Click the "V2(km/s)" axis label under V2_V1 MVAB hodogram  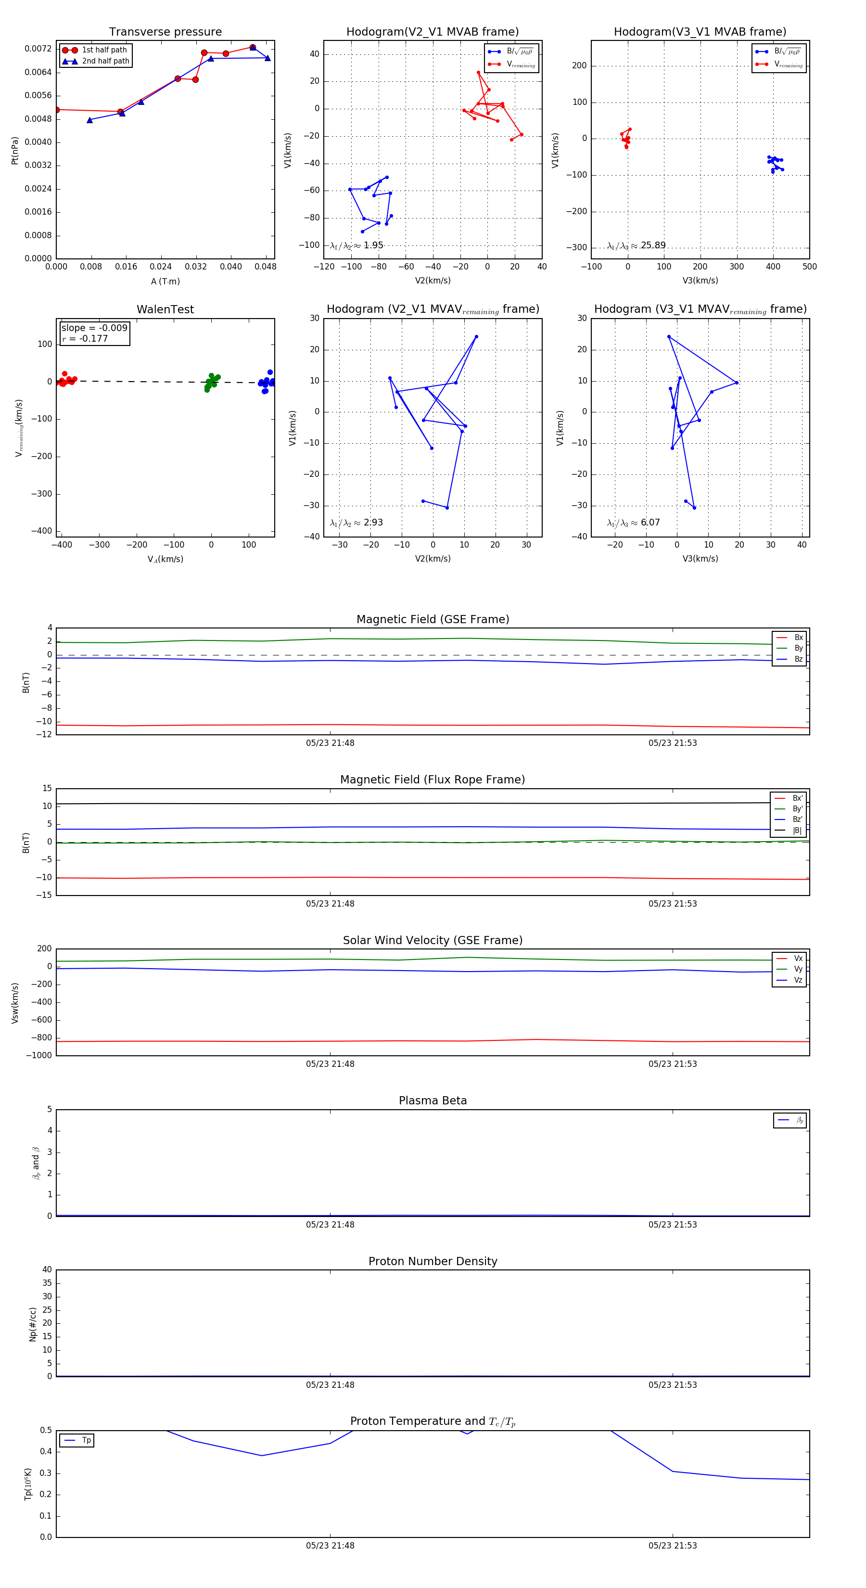click(x=433, y=281)
